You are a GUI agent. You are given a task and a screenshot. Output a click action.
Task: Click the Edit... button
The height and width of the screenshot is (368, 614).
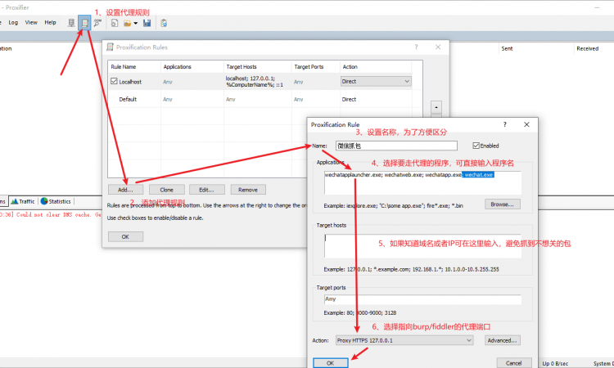pos(207,190)
